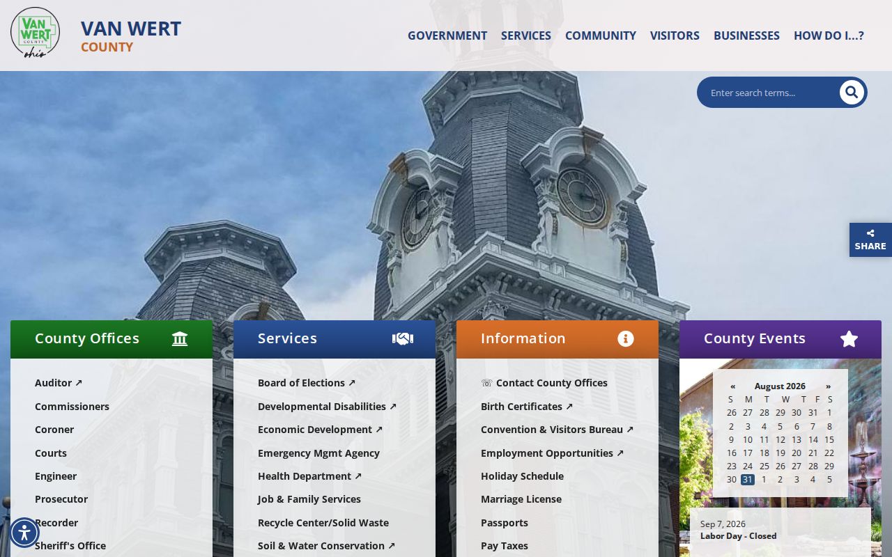Open the Developmental Disabilities link
This screenshot has height=557, width=892.
(327, 407)
